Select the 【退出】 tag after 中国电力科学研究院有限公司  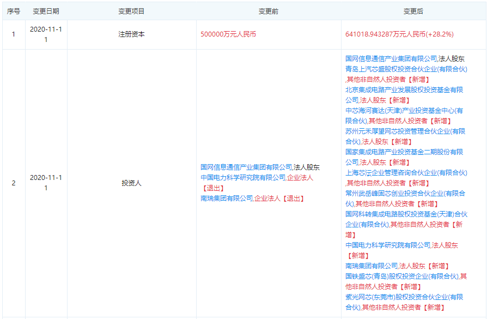[x=213, y=188]
